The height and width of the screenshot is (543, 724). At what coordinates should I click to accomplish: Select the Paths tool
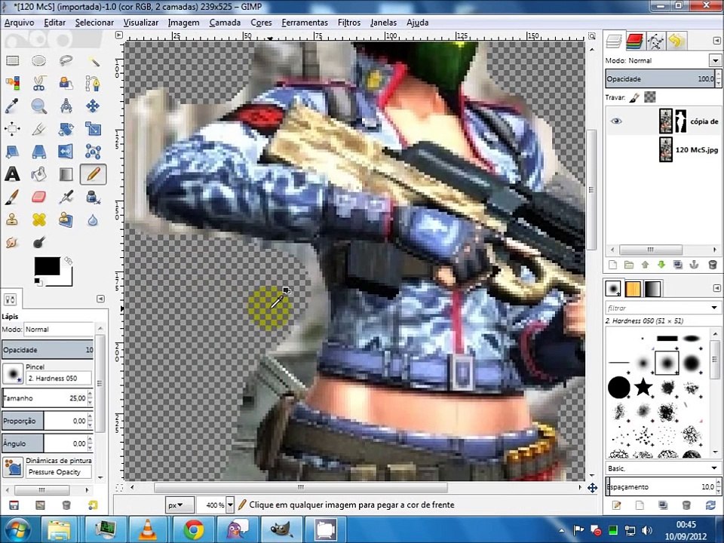click(93, 83)
